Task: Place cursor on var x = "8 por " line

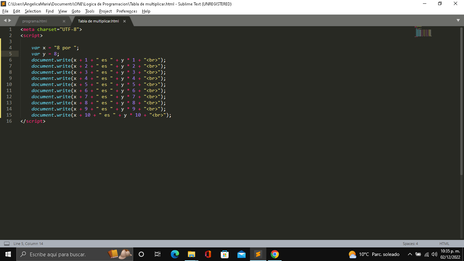Action: click(x=55, y=48)
